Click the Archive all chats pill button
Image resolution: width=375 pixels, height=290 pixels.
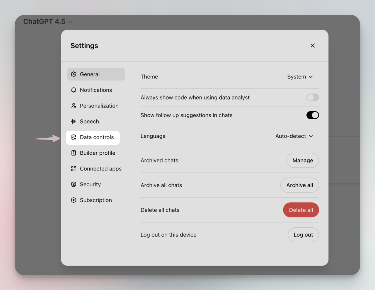299,185
